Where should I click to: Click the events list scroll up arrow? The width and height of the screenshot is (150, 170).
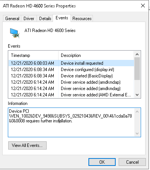click(x=137, y=54)
